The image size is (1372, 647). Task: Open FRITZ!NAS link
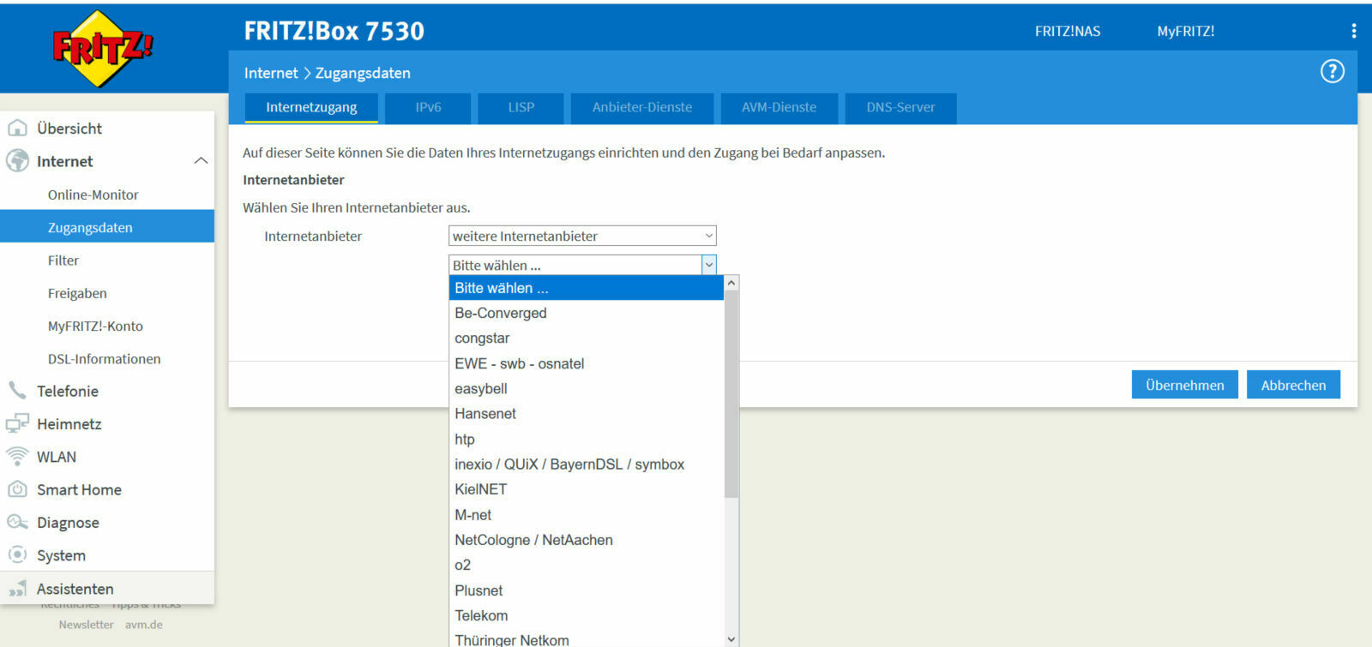click(x=1068, y=32)
